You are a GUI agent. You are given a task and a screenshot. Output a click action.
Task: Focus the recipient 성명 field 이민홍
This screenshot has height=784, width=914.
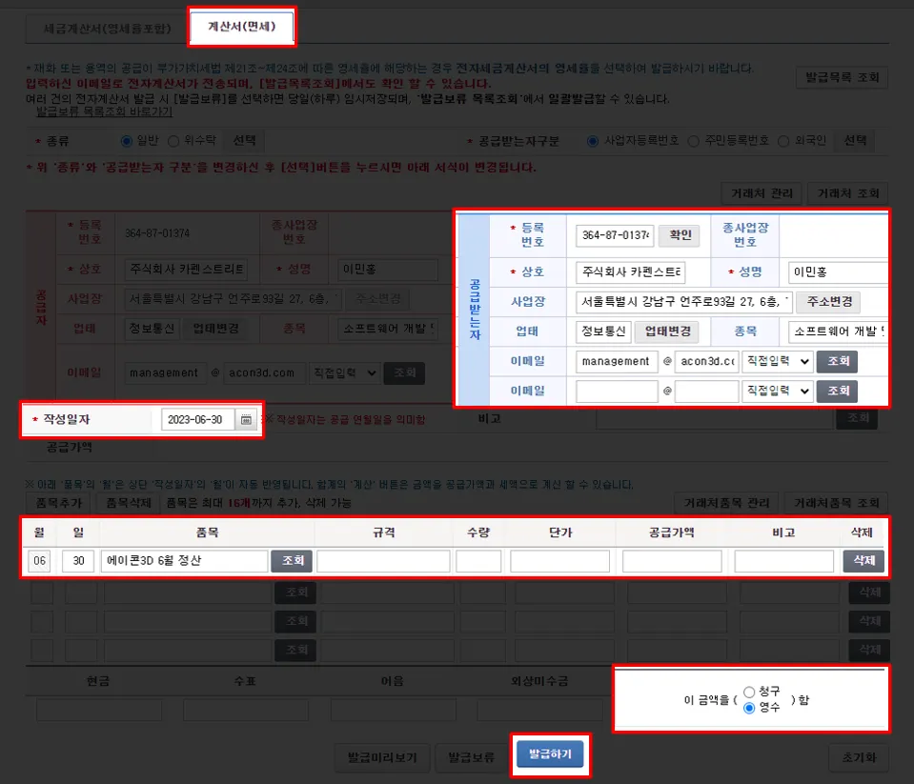tap(838, 272)
